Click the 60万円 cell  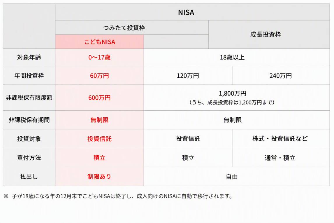(99, 76)
